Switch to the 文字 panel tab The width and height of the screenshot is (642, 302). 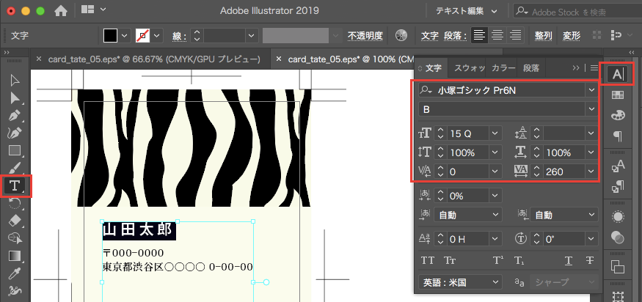click(x=433, y=68)
